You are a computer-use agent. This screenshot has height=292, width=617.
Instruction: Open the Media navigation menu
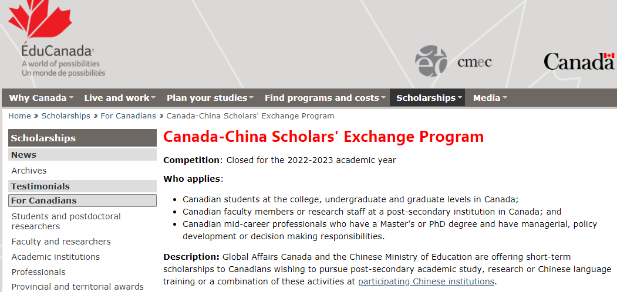coord(490,98)
